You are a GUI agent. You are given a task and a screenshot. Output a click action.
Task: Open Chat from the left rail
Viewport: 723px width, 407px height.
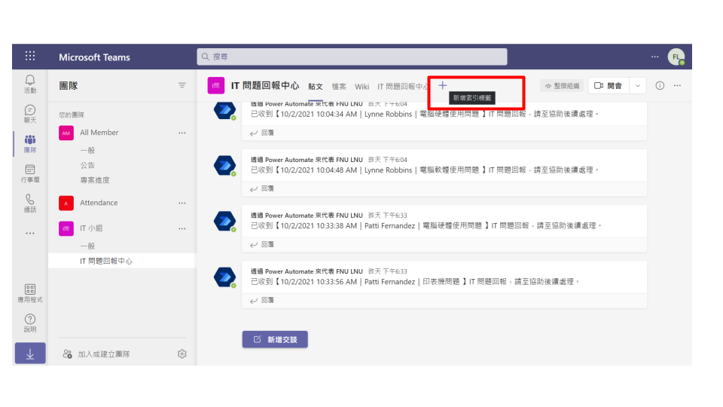click(x=30, y=114)
